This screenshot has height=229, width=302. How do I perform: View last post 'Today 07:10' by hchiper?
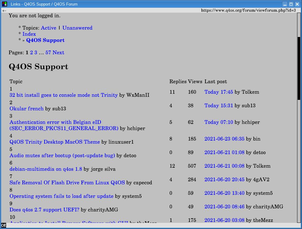click(219, 122)
